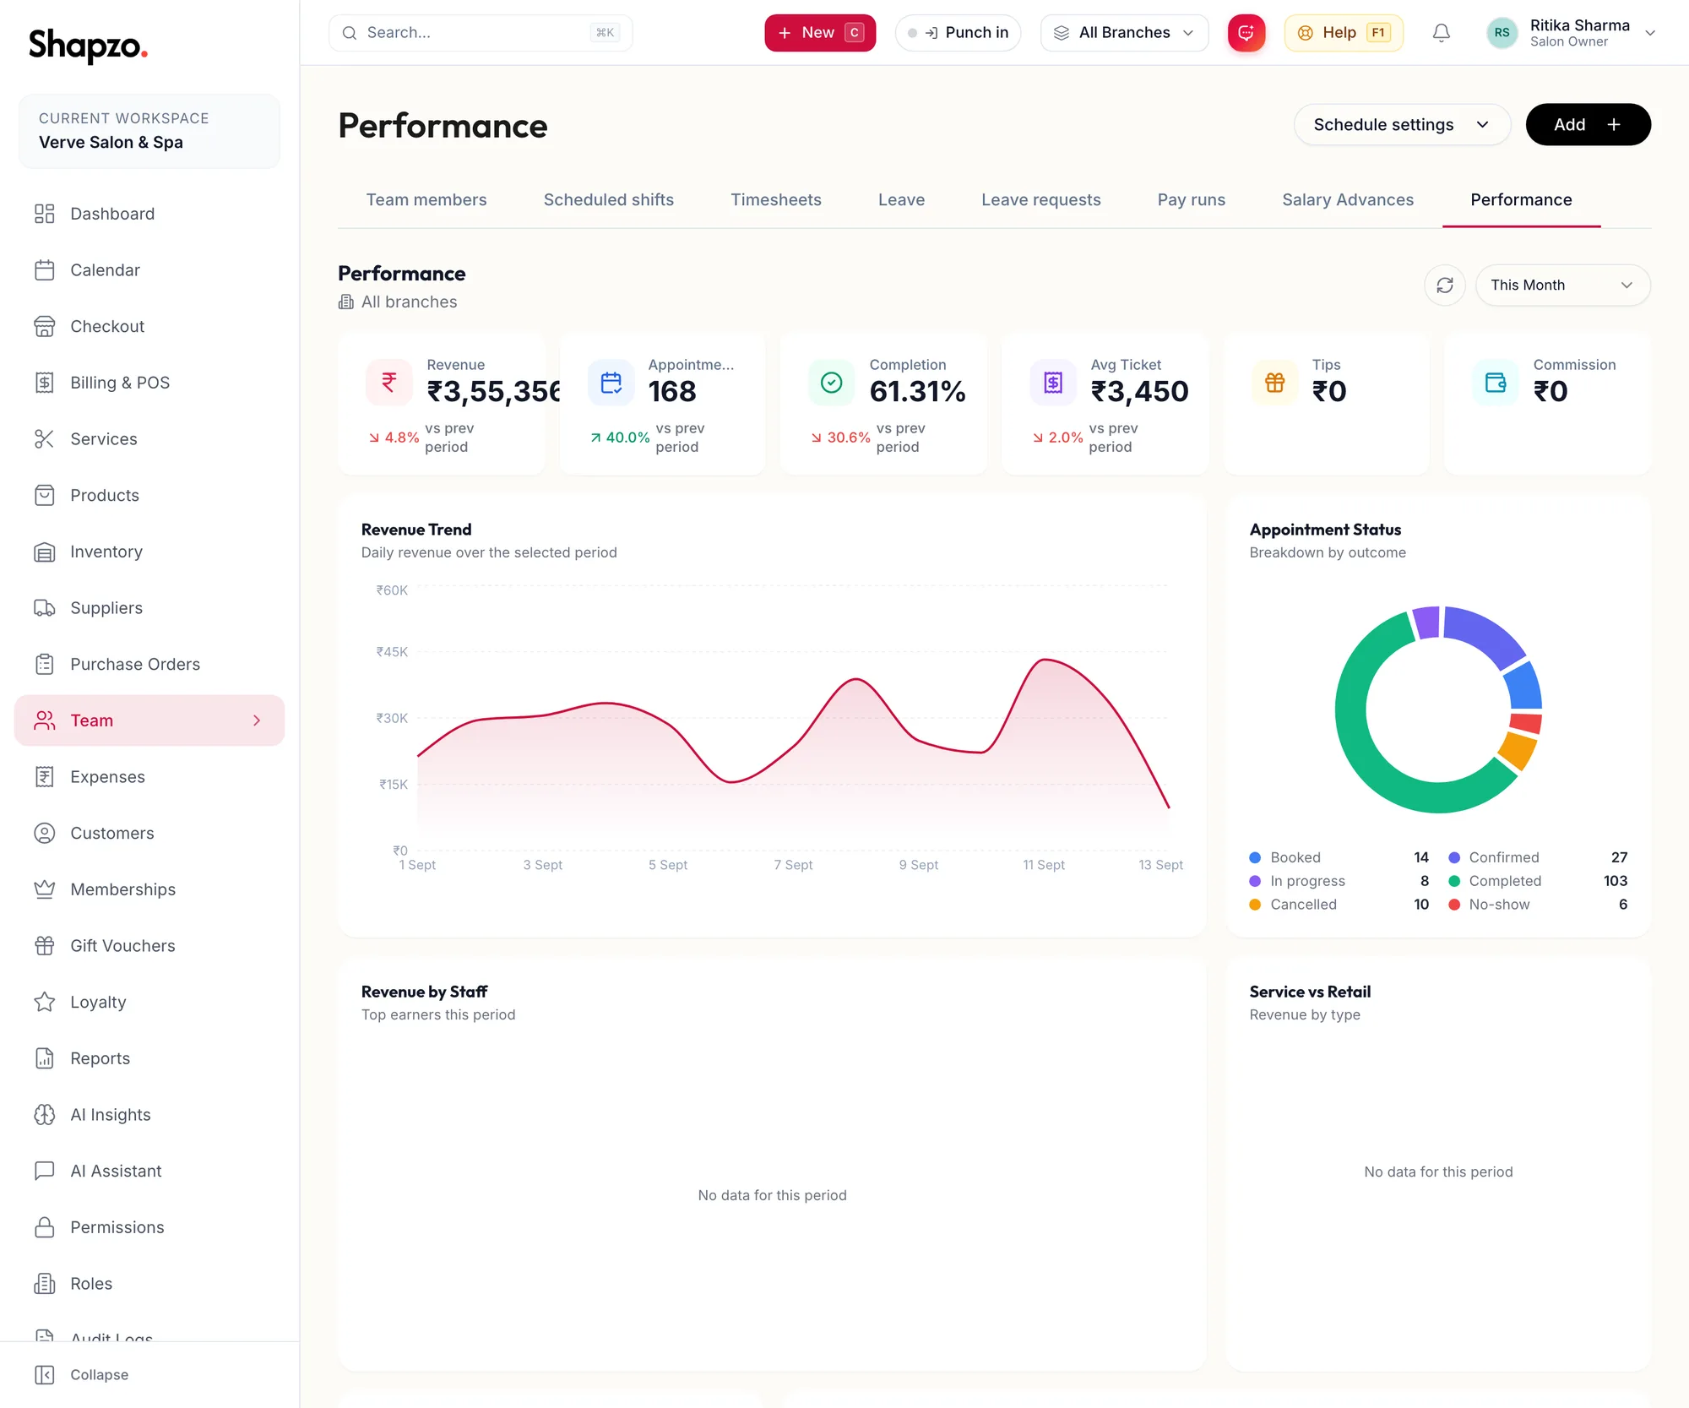Open the Current Workspace switcher
Viewport: 1689px width, 1408px height.
tap(149, 131)
